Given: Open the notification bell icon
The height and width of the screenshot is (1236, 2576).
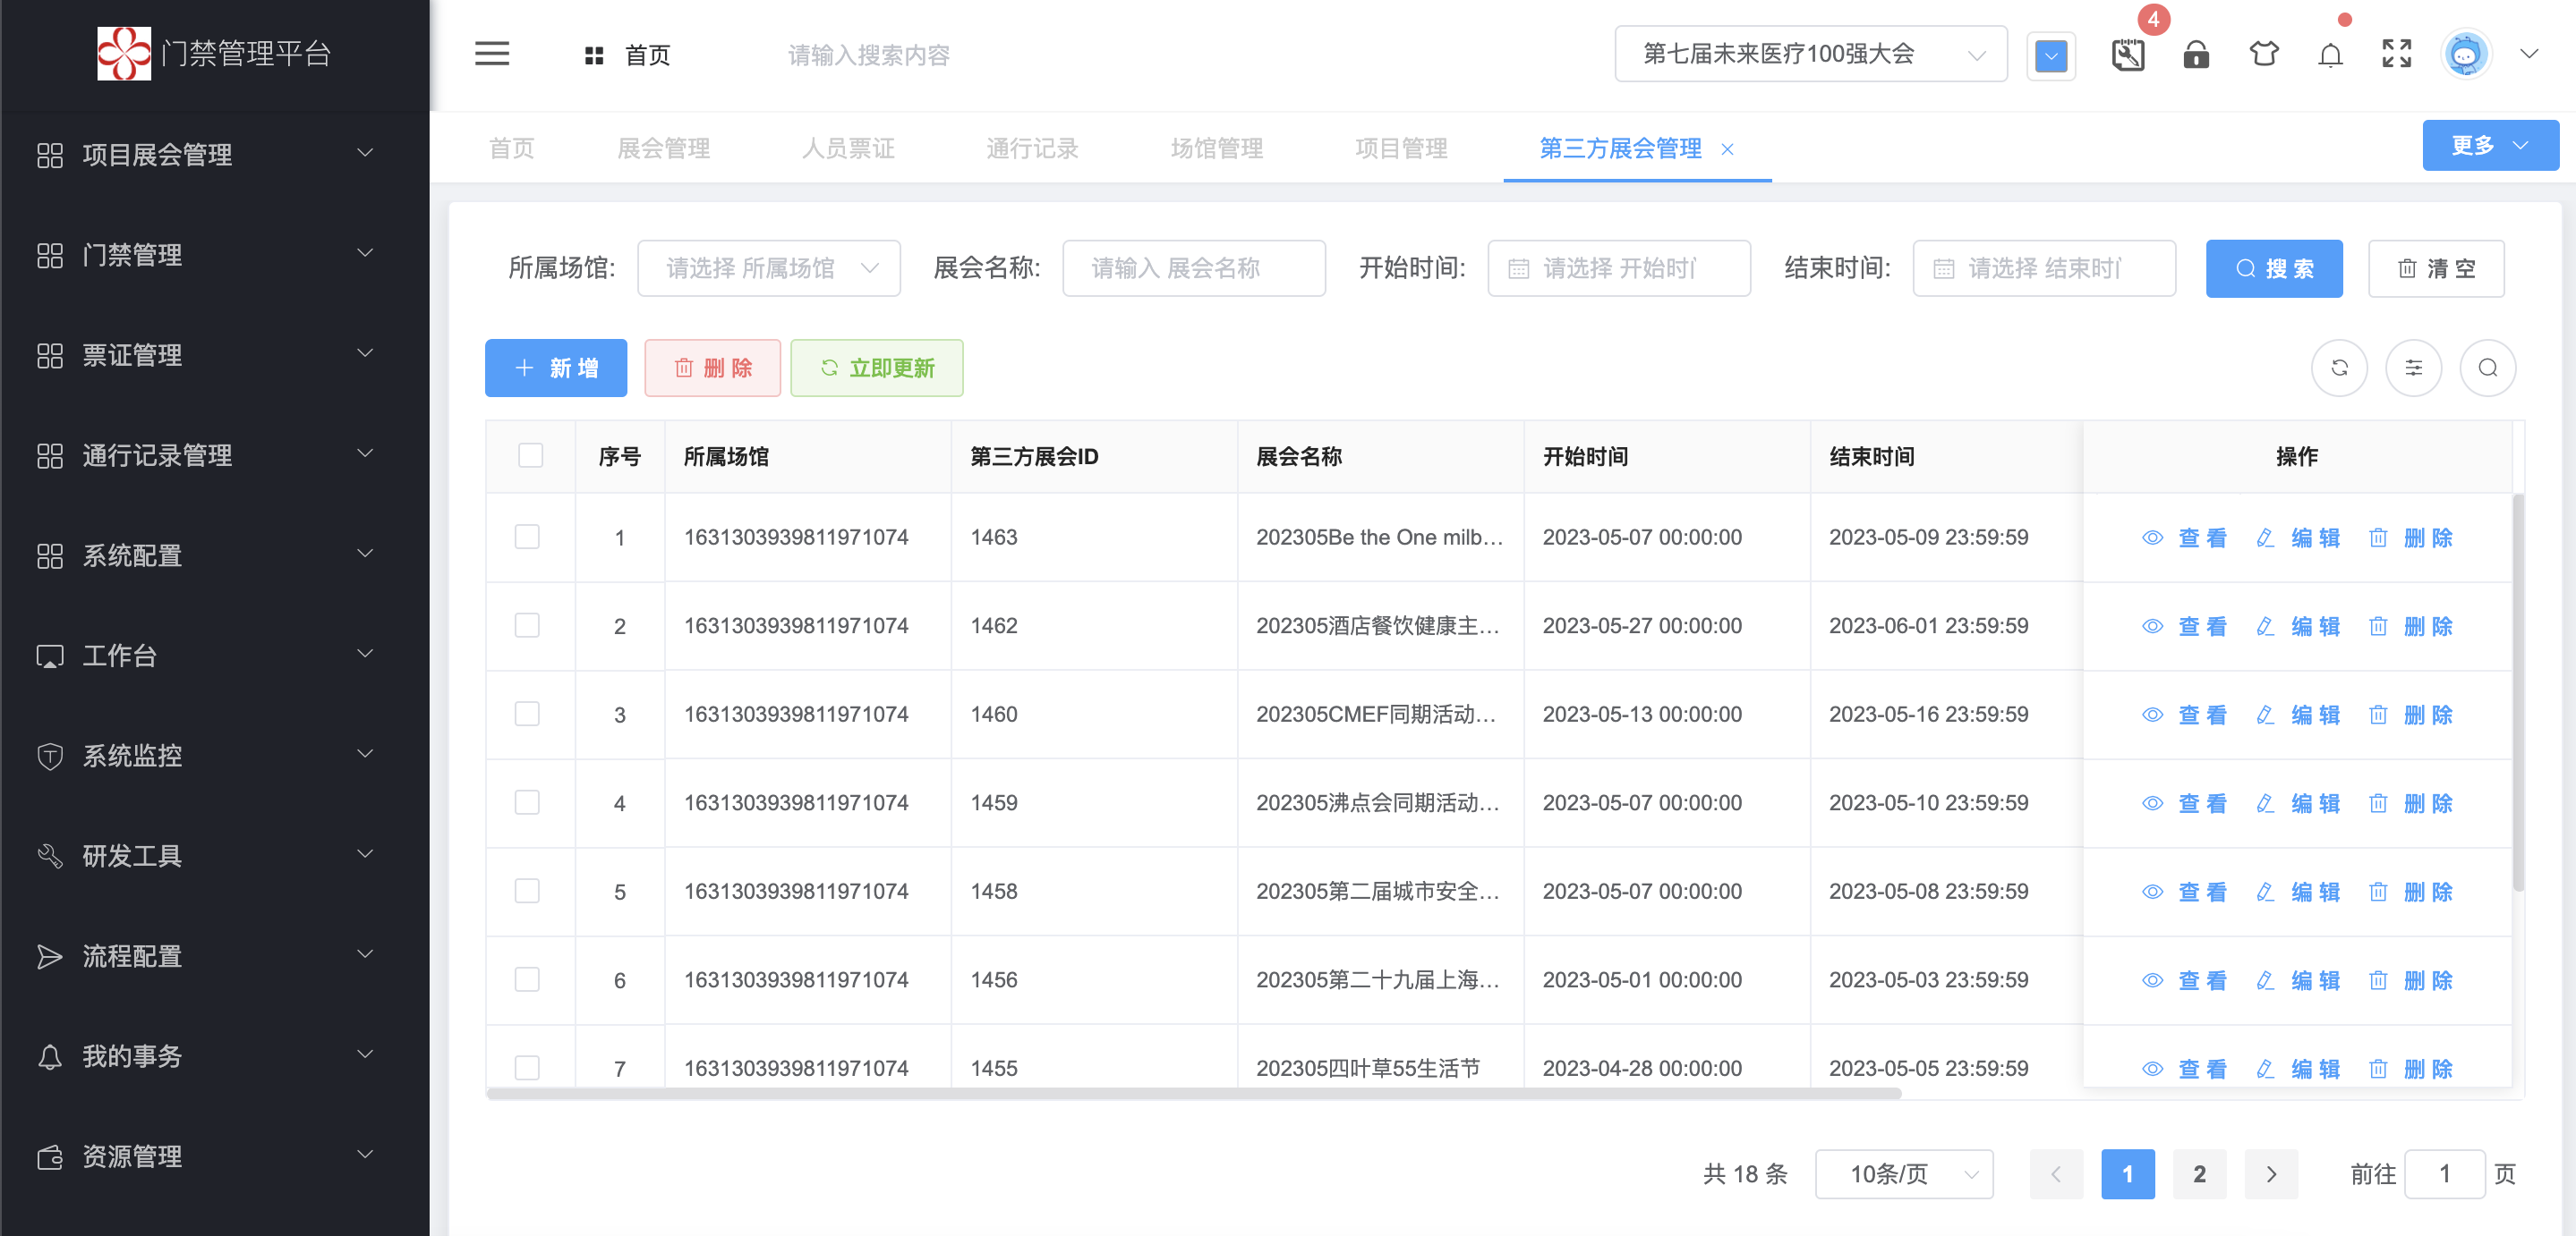Looking at the screenshot, I should click(2331, 55).
